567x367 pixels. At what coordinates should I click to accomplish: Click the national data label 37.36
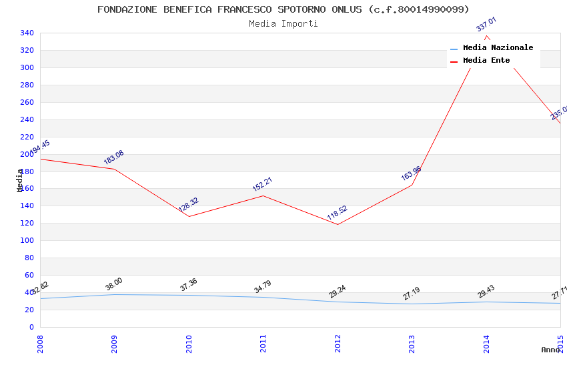tap(188, 284)
